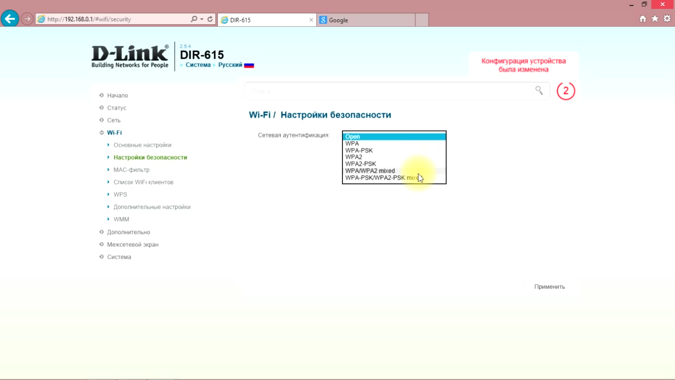The height and width of the screenshot is (380, 675).
Task: Expand the Сеть sidebar section
Action: coord(113,120)
